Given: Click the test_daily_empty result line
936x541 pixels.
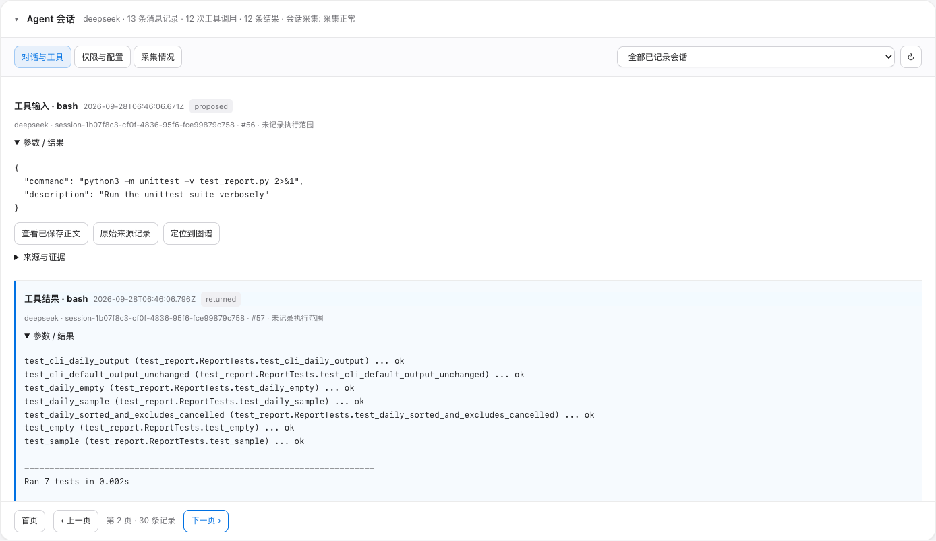Looking at the screenshot, I should point(189,388).
